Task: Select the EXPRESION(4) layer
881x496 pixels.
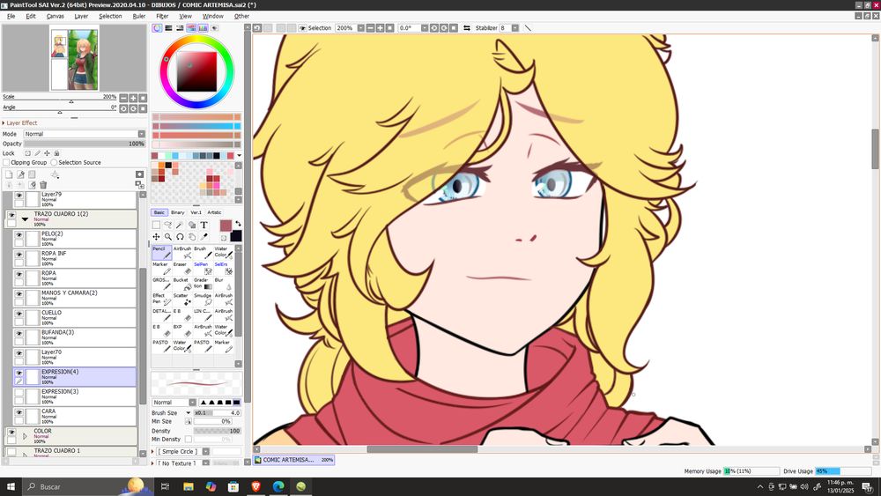Action: pos(74,376)
